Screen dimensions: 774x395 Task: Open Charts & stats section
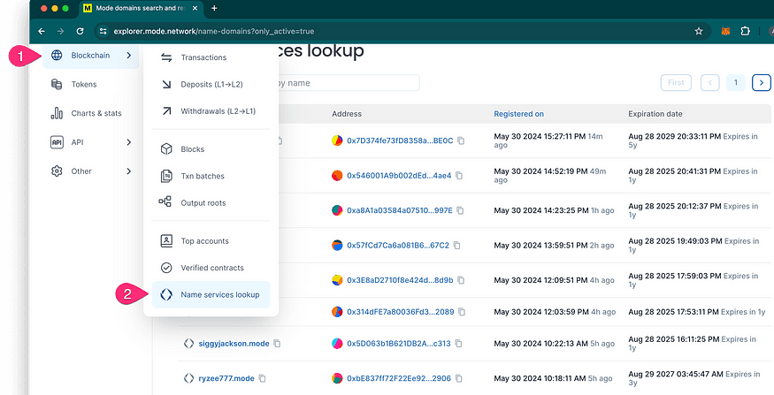tap(96, 113)
